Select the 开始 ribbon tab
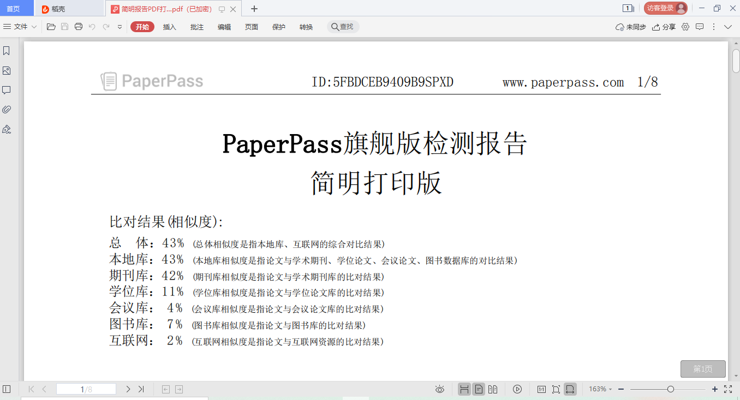This screenshot has height=400, width=740. click(x=142, y=27)
